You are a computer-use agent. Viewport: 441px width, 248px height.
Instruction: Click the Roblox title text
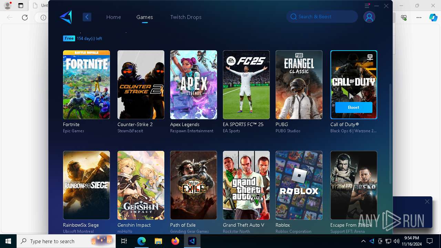283,225
